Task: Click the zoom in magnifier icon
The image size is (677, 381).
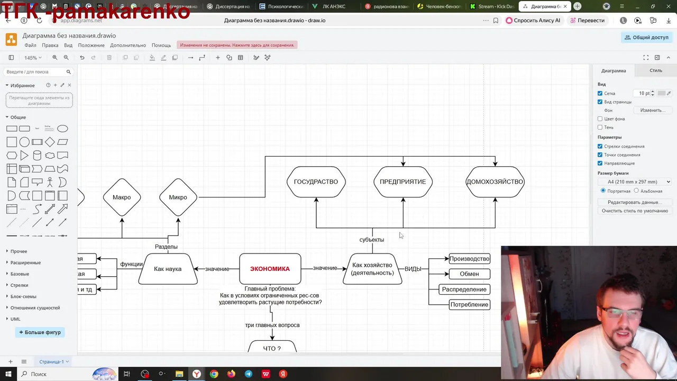Action: click(x=54, y=58)
